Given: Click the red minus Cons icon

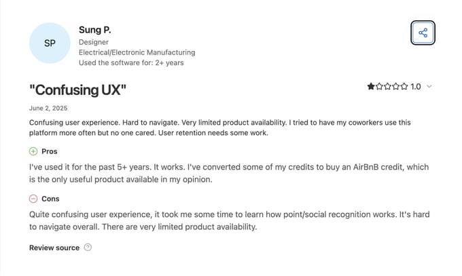Looking at the screenshot, I should click(33, 199).
